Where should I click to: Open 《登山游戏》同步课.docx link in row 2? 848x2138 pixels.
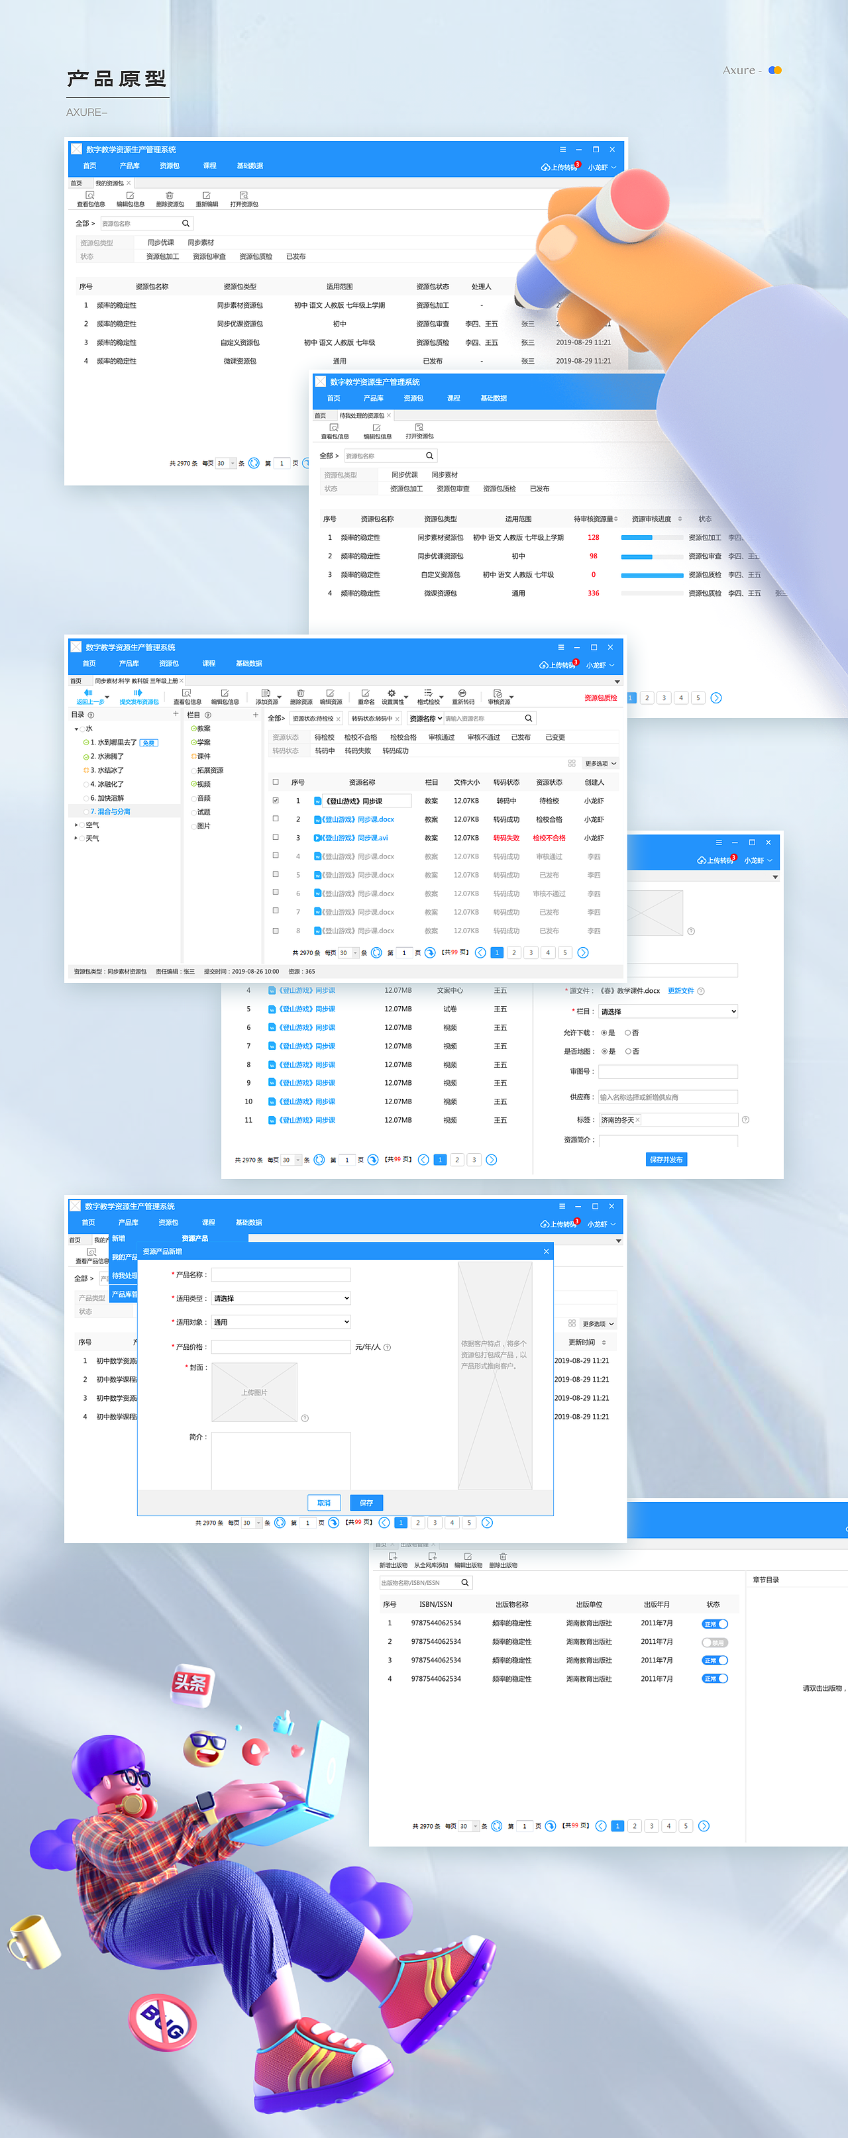coord(358,819)
